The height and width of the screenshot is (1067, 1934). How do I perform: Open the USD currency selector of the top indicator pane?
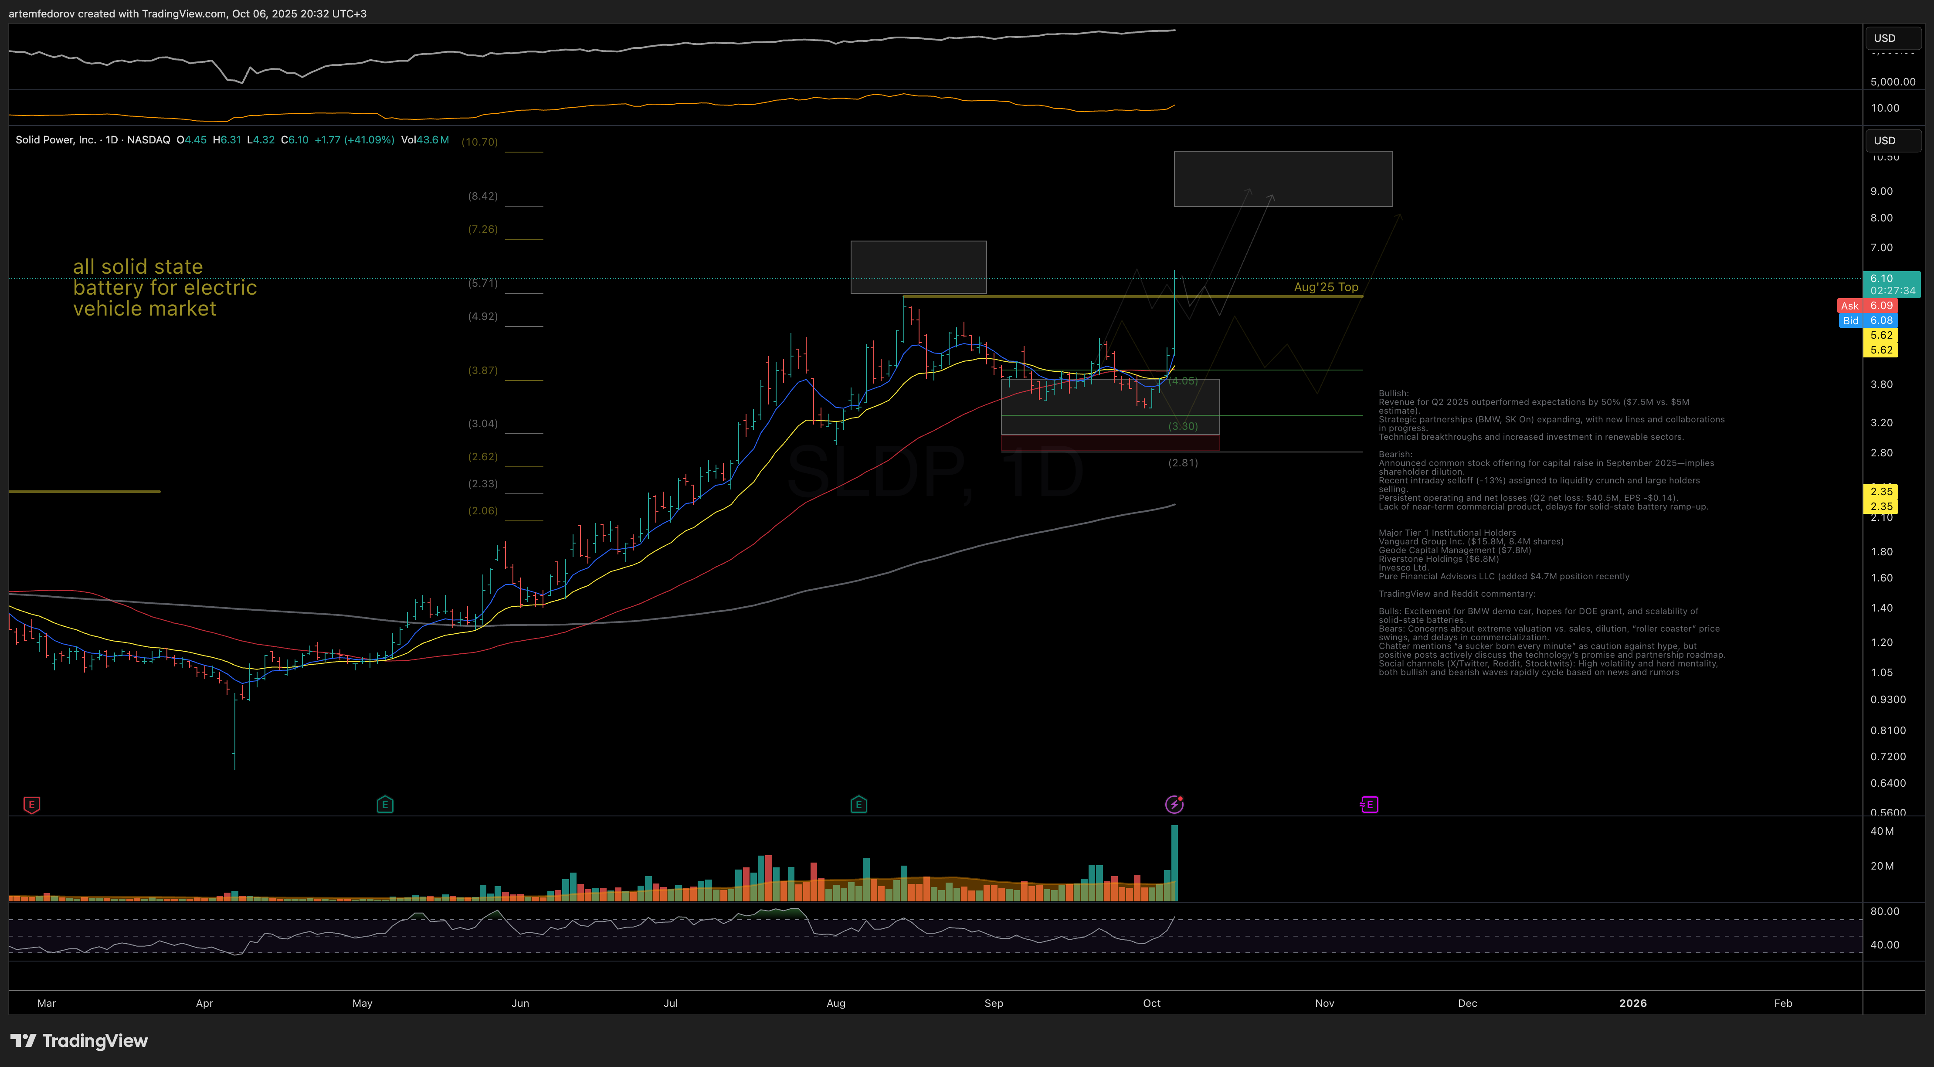[1893, 38]
